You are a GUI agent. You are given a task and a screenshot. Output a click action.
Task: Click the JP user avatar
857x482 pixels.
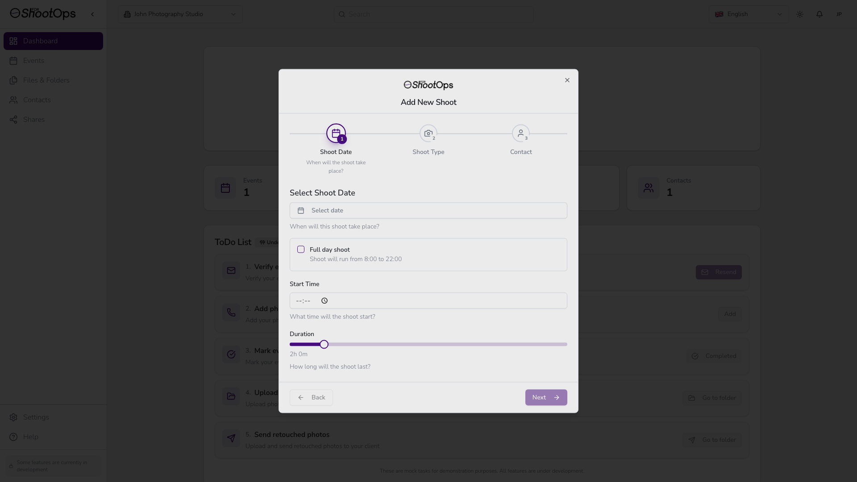point(839,14)
